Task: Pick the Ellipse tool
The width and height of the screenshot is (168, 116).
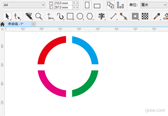Action: click(80, 16)
